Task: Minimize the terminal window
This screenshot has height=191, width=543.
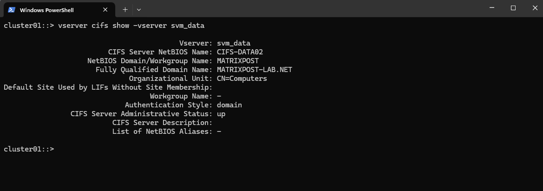Action: (x=492, y=8)
